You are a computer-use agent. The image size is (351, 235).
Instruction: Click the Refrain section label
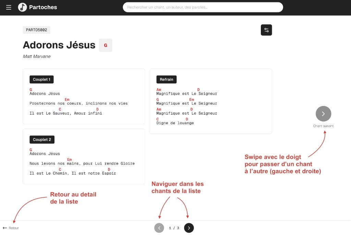point(167,79)
